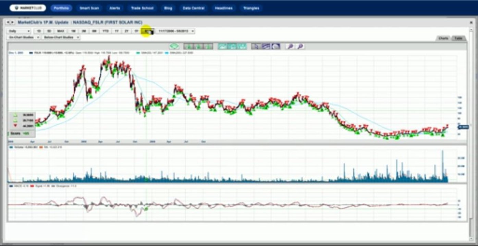Viewport: 478px width, 246px height.
Task: Open Blog in top navigation
Action: pos(168,8)
